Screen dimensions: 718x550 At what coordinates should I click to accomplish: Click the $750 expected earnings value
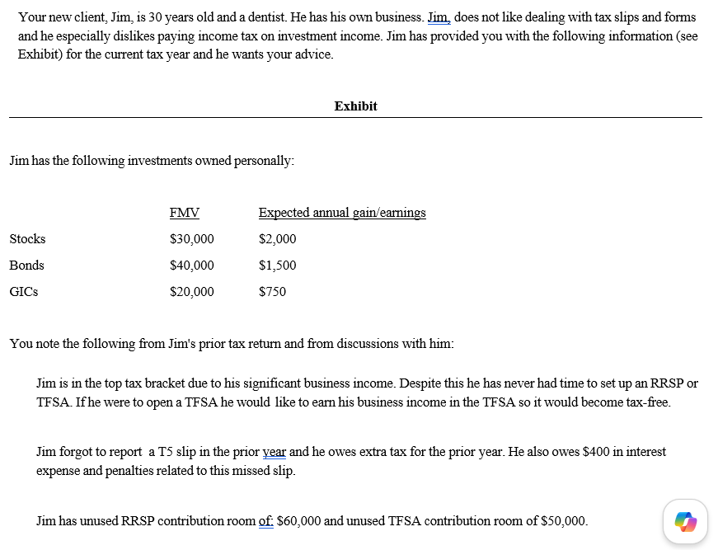click(x=273, y=292)
